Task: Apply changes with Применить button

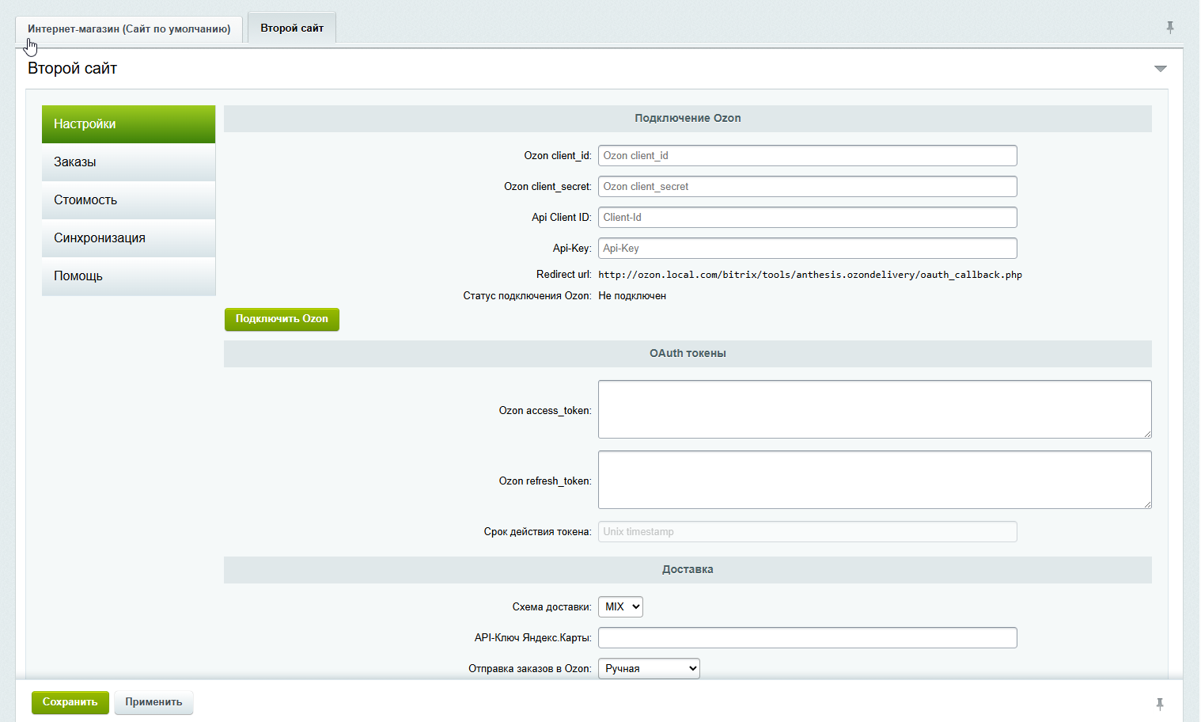Action: tap(153, 702)
